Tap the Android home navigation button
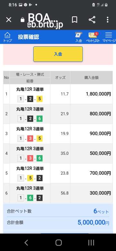 (59, 243)
